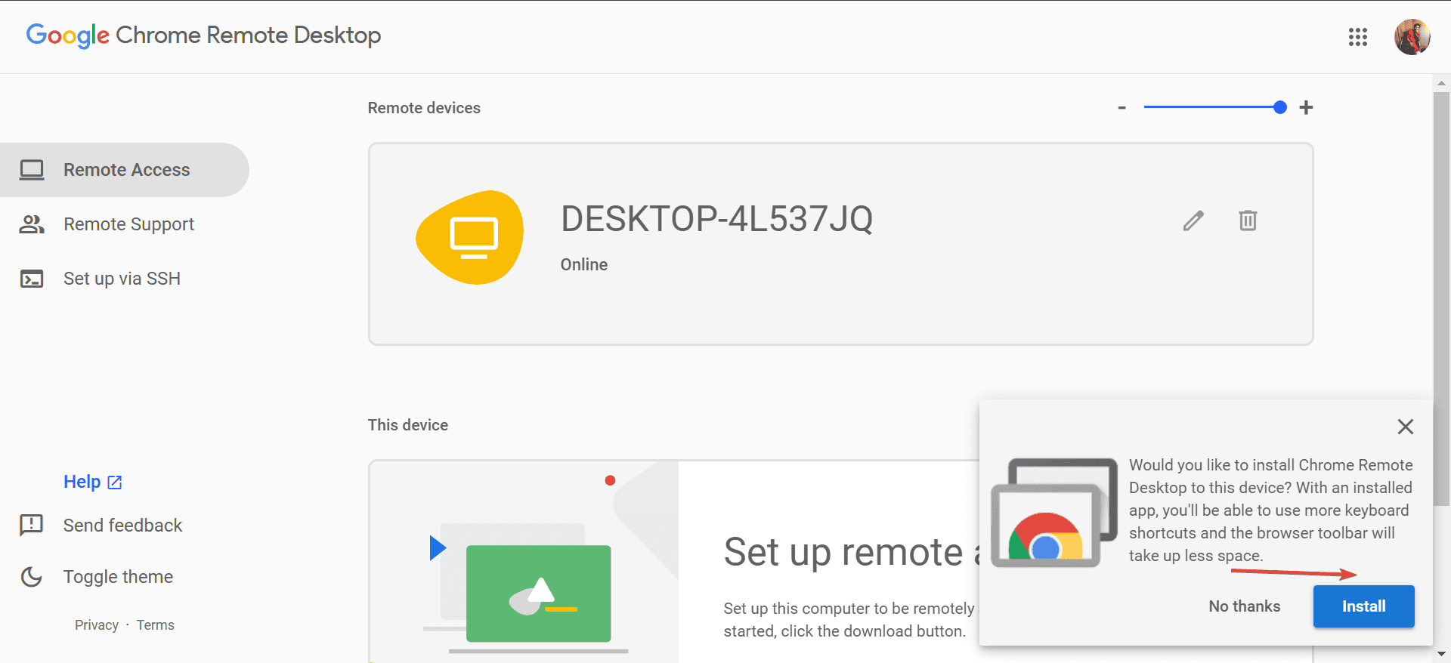The width and height of the screenshot is (1451, 663).
Task: Open the Help link
Action: tap(92, 482)
